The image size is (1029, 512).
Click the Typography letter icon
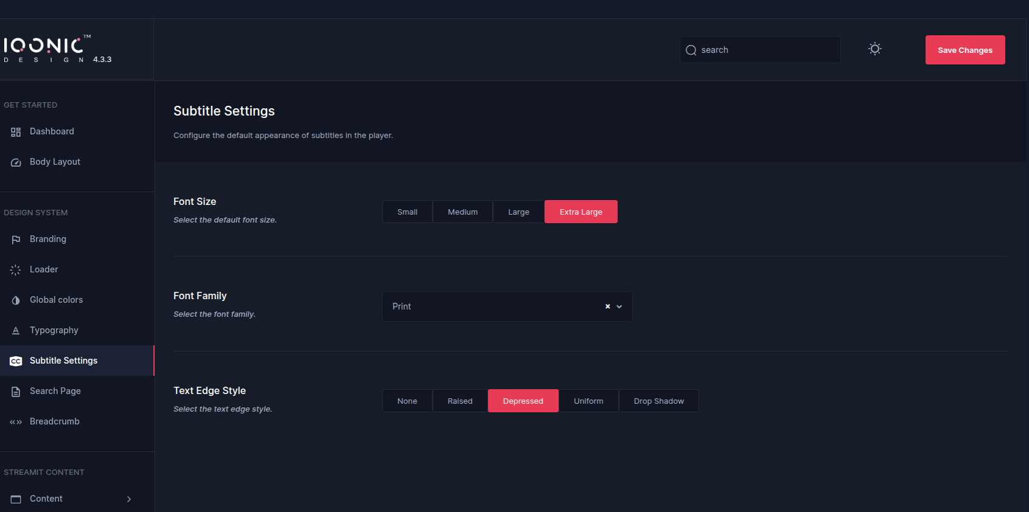point(16,331)
